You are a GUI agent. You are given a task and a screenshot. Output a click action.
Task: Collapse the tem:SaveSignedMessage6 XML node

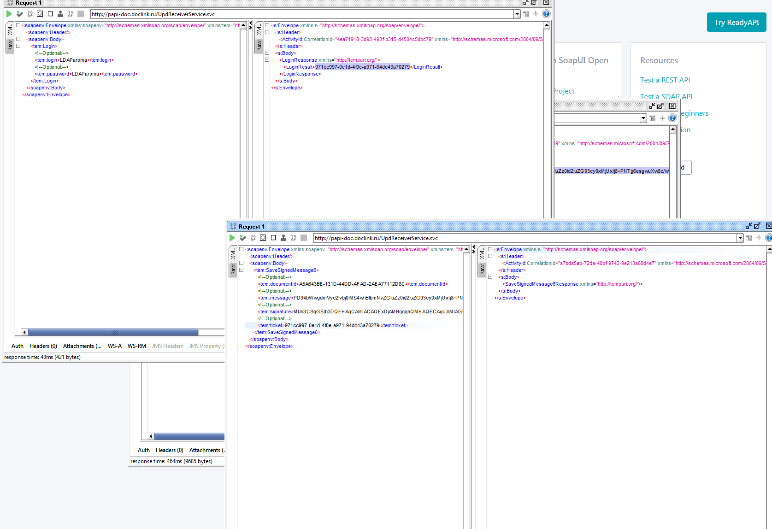pos(241,270)
